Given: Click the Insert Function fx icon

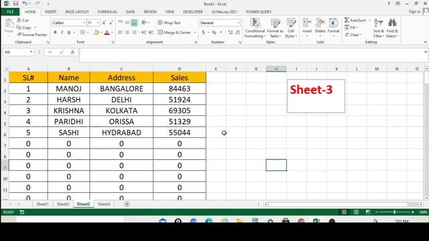Looking at the screenshot, I should [72, 52].
